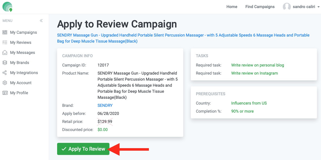Click the Campaign ID: label
The height and width of the screenshot is (160, 321).
pyautogui.click(x=74, y=65)
